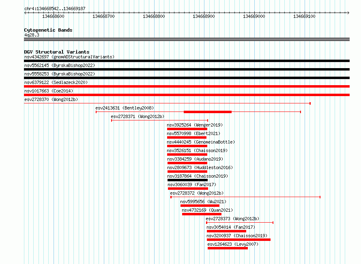Click the 134668600 ruler position

[54, 16]
